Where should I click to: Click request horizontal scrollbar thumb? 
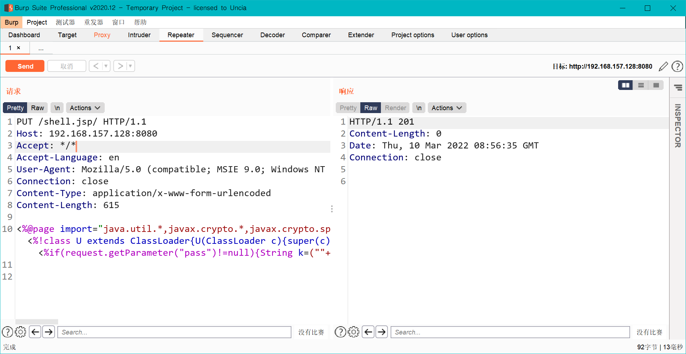pos(36,321)
